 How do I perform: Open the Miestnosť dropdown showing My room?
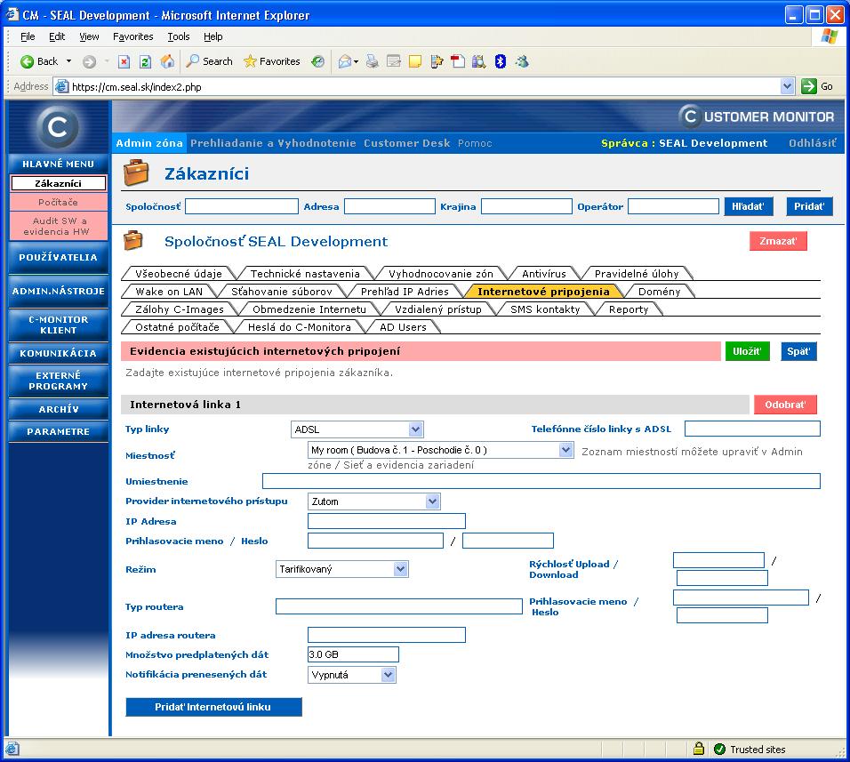tap(440, 450)
